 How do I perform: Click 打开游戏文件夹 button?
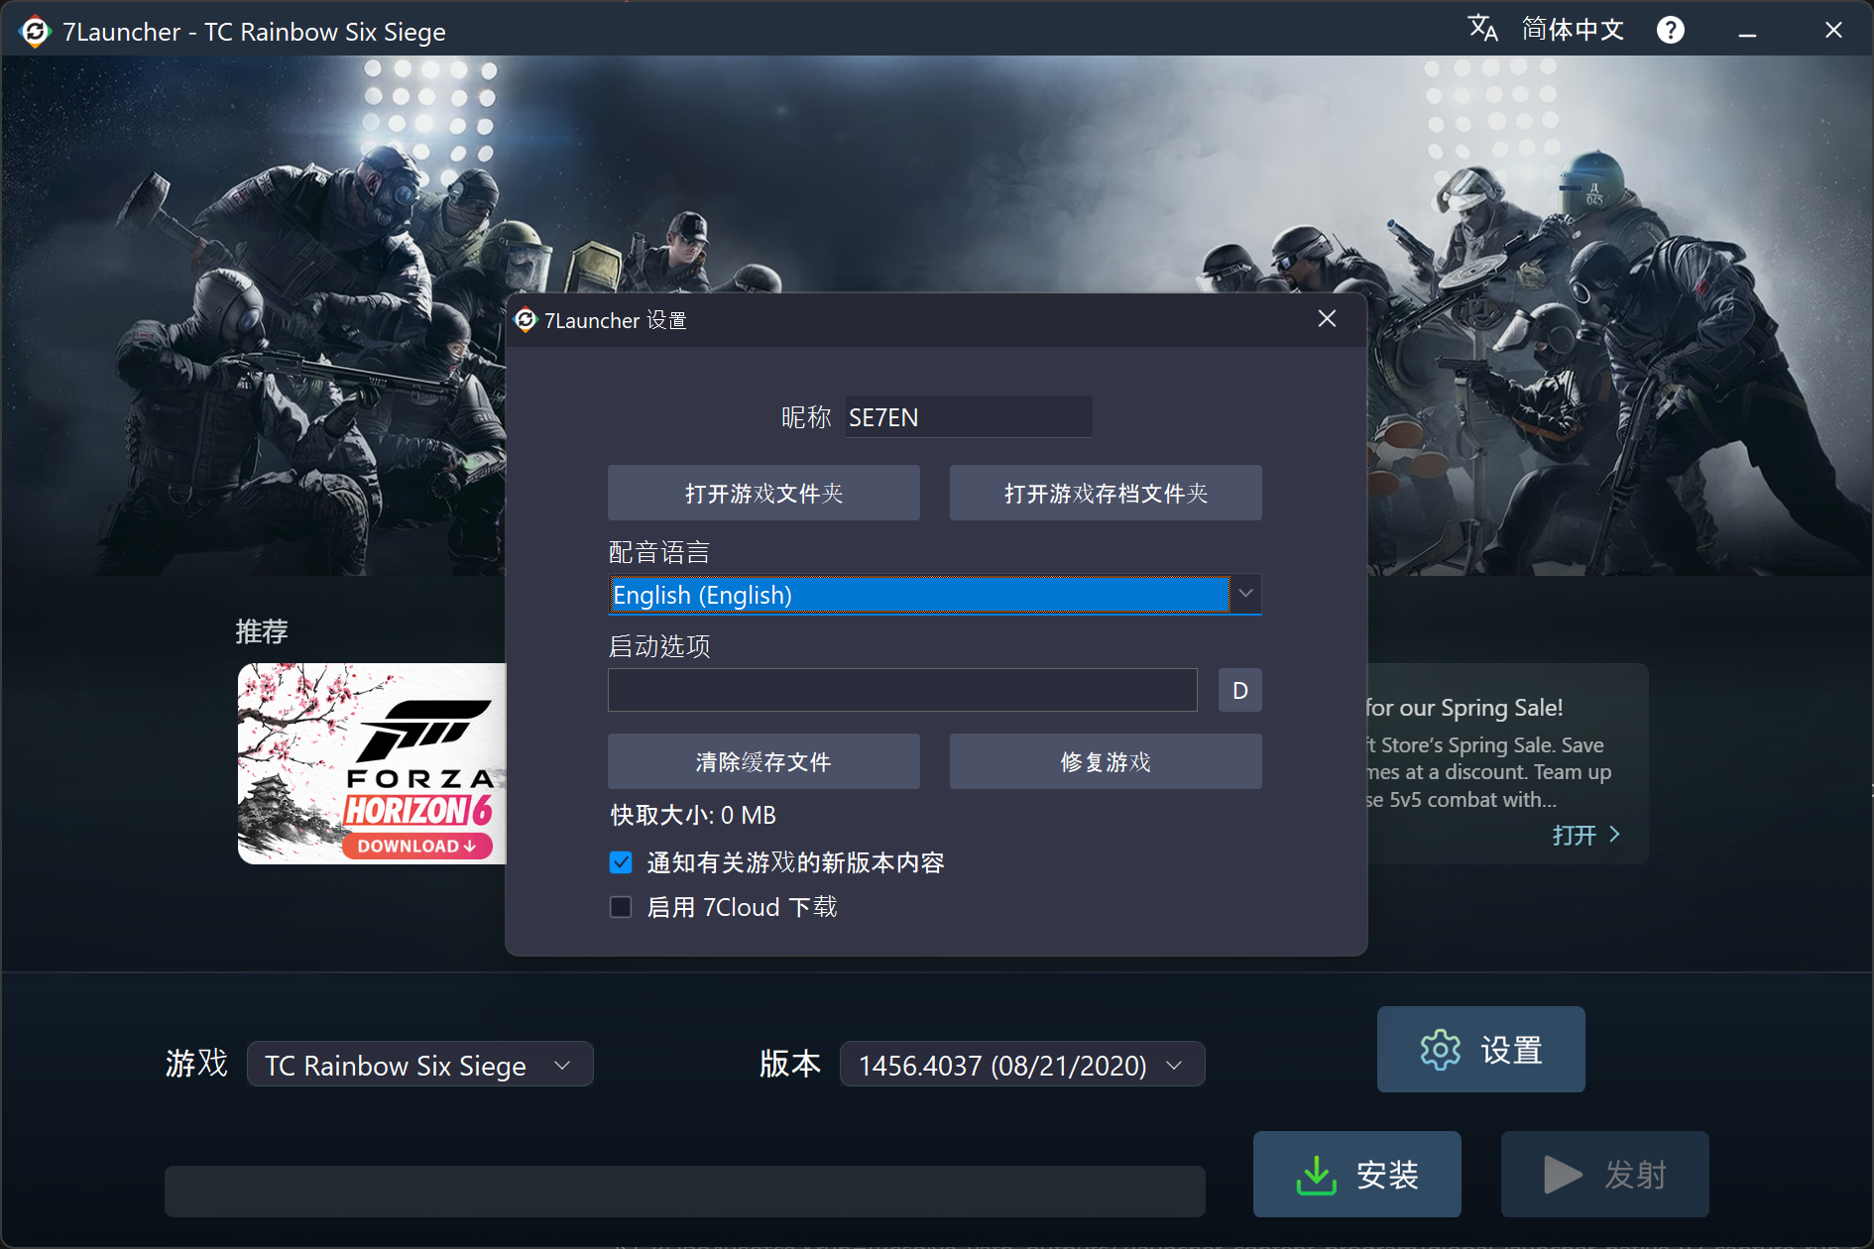763,493
